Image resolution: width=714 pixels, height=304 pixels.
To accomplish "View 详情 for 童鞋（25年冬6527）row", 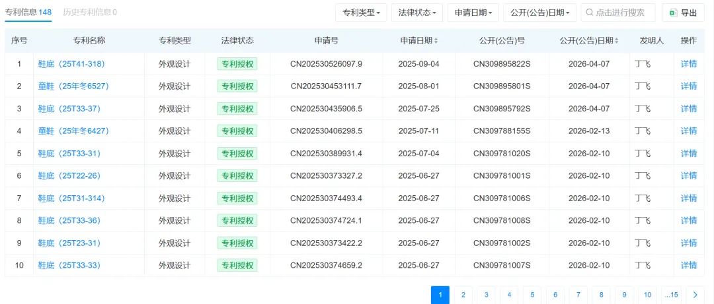I will 688,86.
